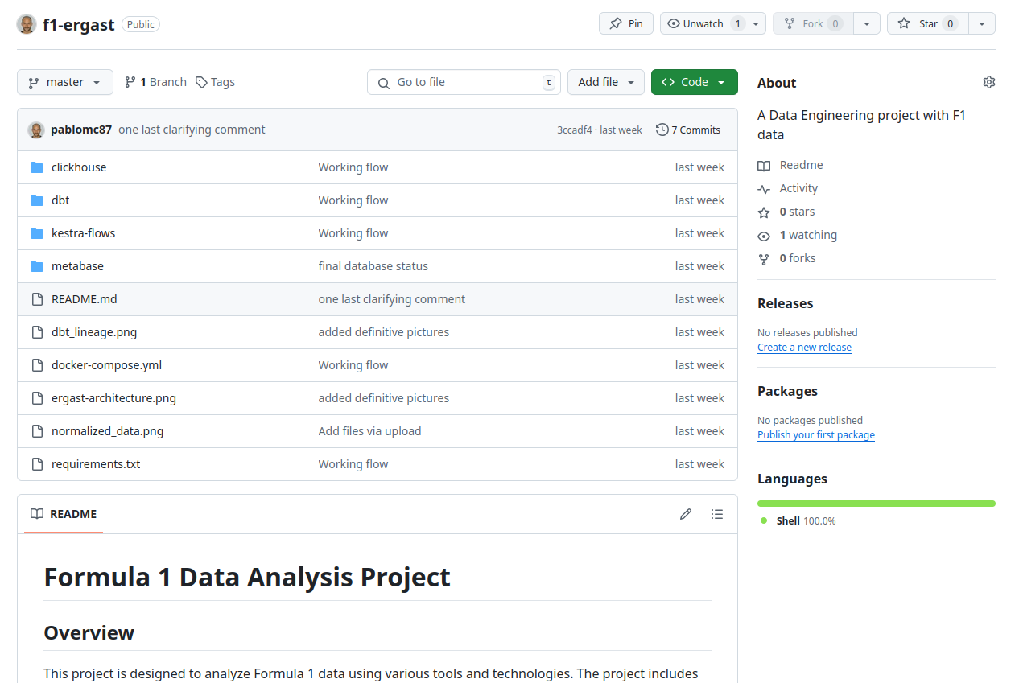Open the Packages heading link

tap(787, 391)
